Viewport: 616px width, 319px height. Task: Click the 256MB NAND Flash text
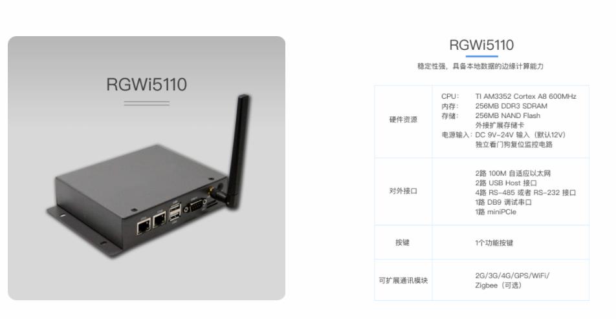tap(507, 116)
